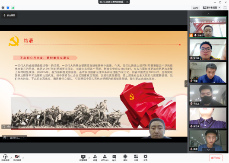Expand the audio options arrow
Screen dimensions: 229x163
[x=11, y=158]
